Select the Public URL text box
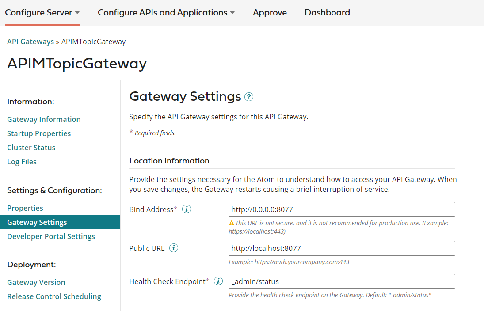484x311 pixels. [341, 248]
